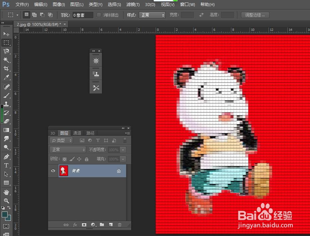Toggle Quick Mask mode
The image size is (310, 236).
pos(6,226)
